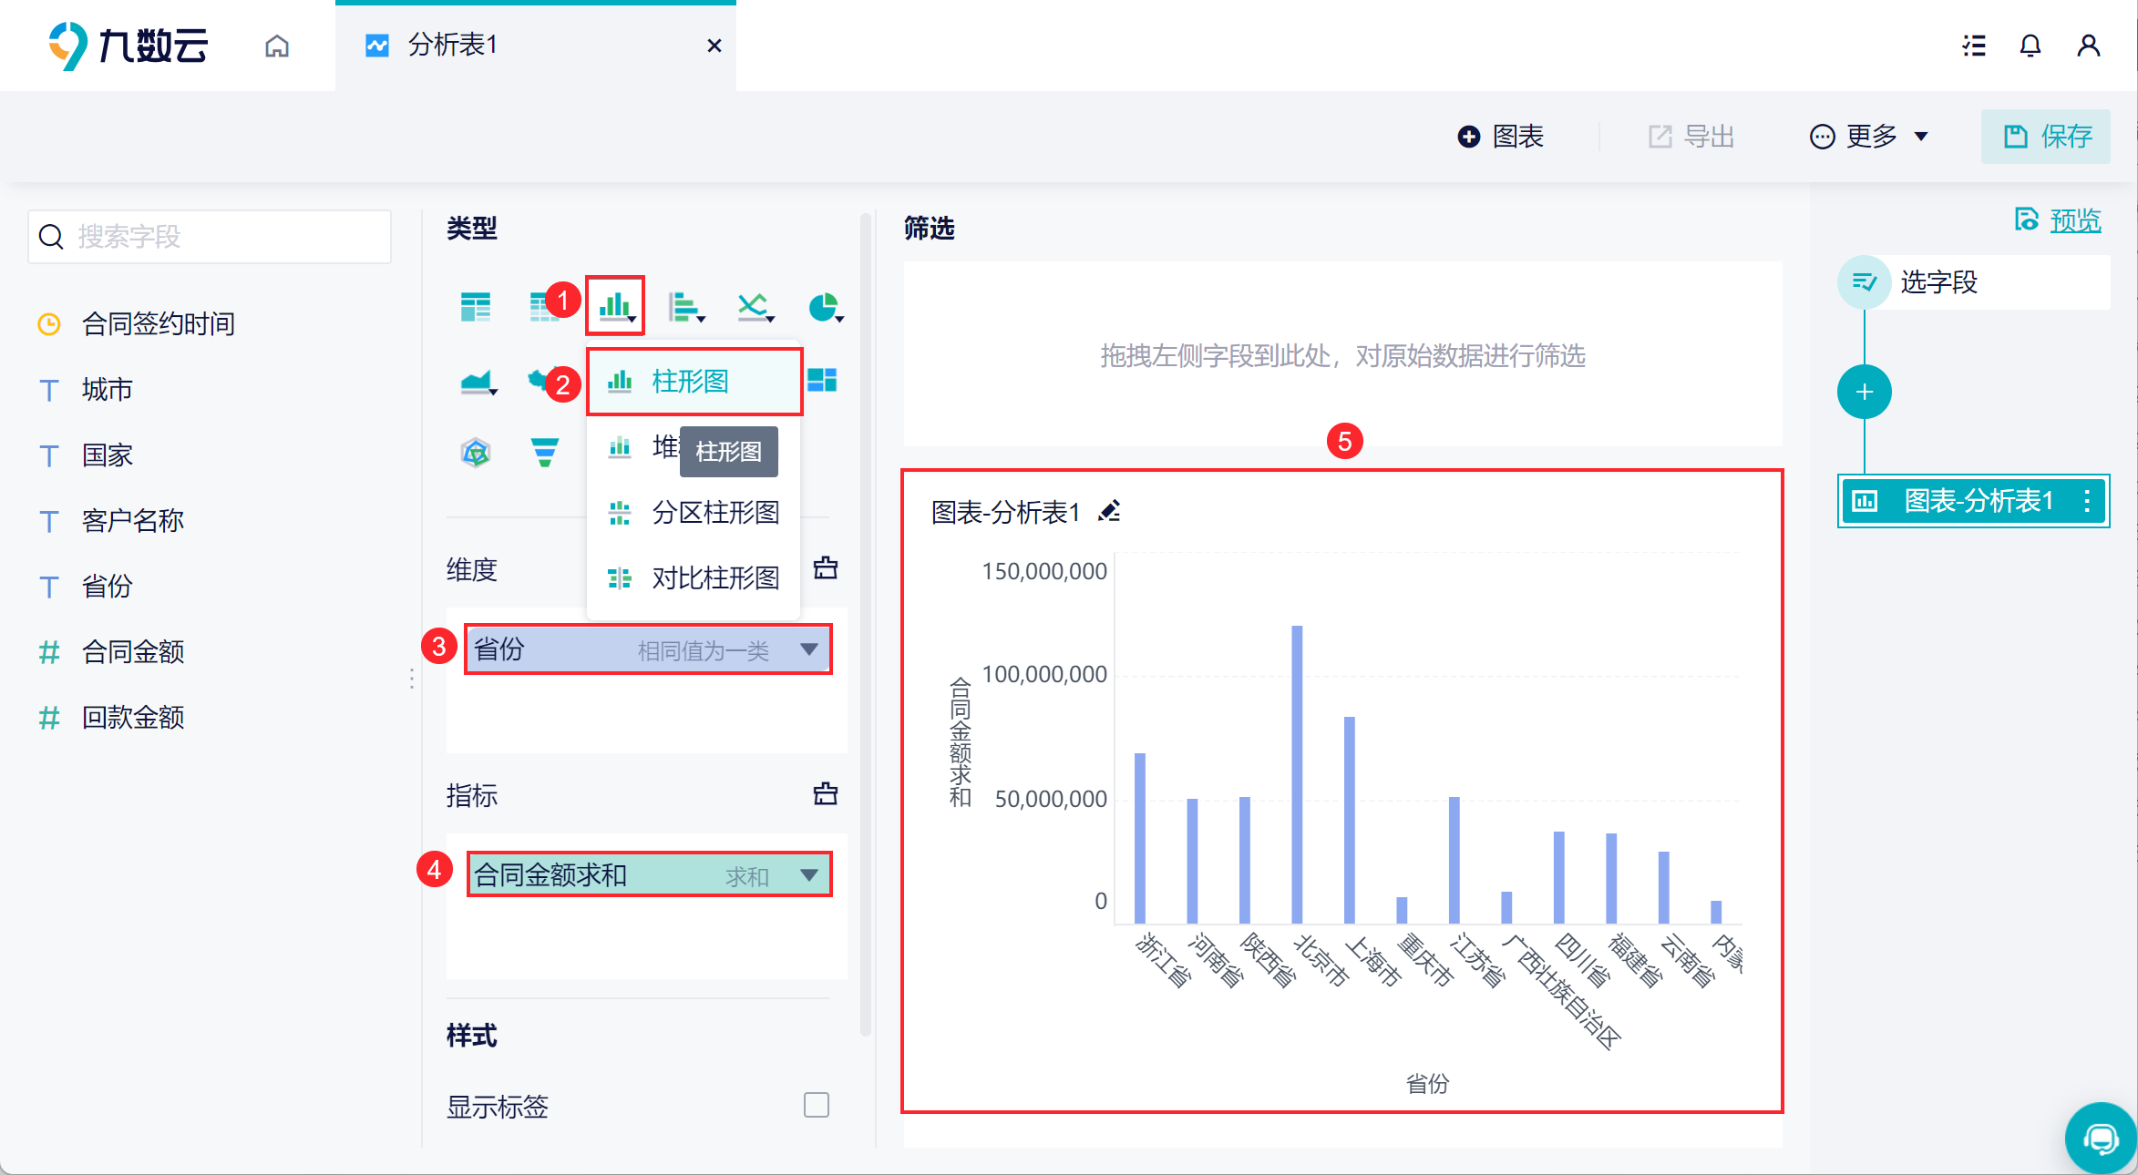The height and width of the screenshot is (1175, 2138).
Task: Open notifications bell icon
Action: pos(2030,46)
